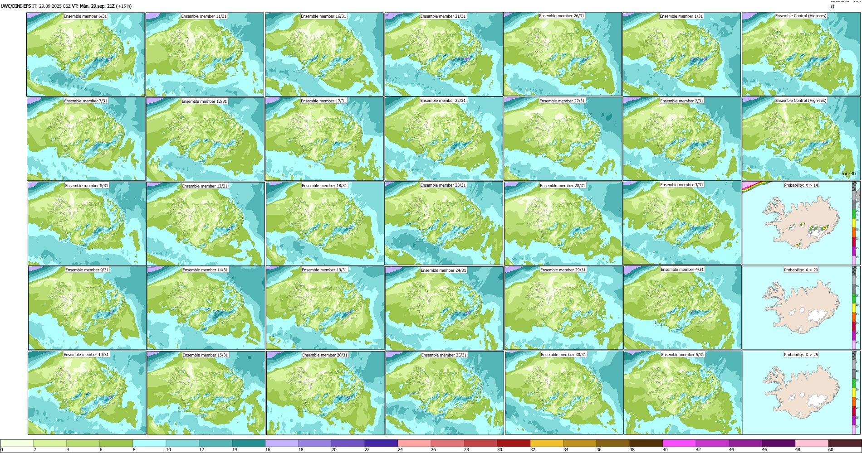Open the Ensemble member 20/31 map panel
The image size is (862, 453).
point(325,393)
